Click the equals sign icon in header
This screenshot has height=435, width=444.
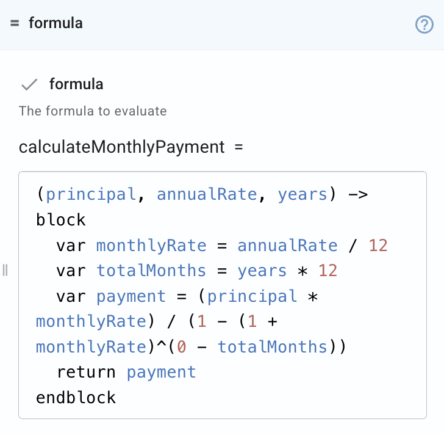tap(15, 24)
